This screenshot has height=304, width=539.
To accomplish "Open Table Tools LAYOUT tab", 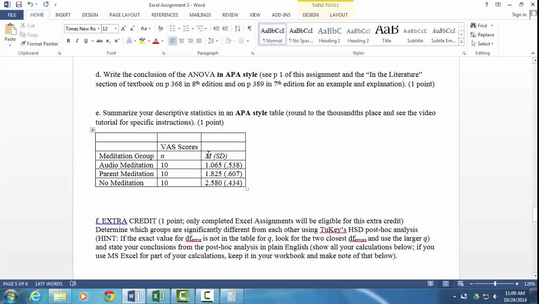I will pos(339,15).
